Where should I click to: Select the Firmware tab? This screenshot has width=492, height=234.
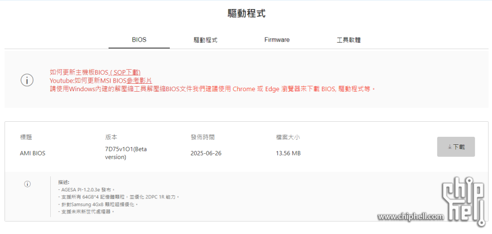point(277,40)
